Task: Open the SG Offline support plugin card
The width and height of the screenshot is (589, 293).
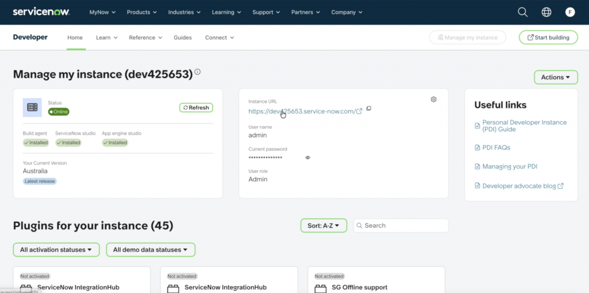Action: (x=376, y=279)
